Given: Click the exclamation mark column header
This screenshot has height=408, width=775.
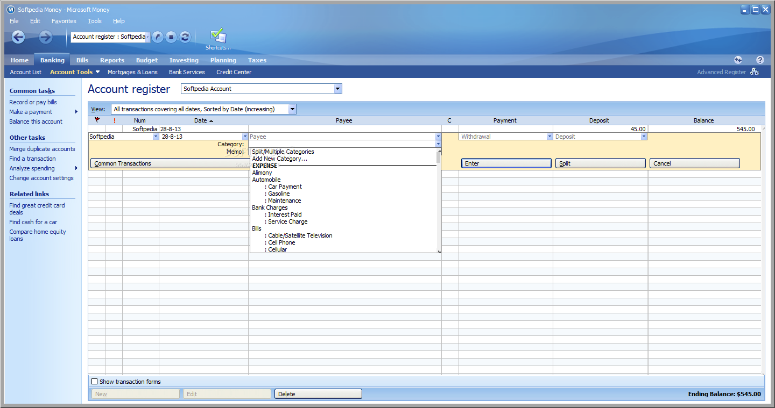Looking at the screenshot, I should pos(114,120).
